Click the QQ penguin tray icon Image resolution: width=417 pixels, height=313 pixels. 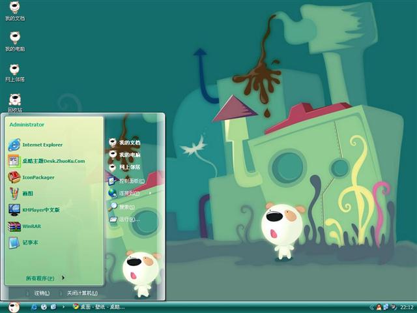(x=379, y=307)
